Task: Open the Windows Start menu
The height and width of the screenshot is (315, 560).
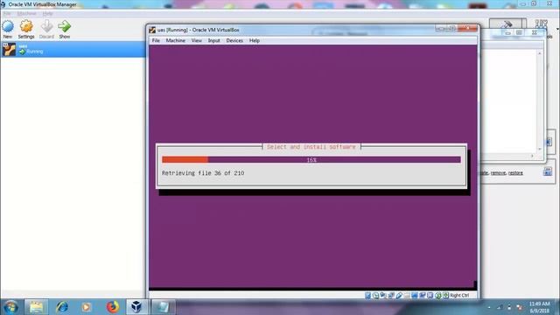Action: pos(10,307)
